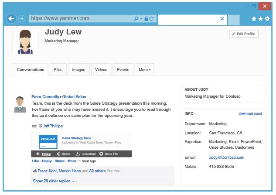Click the thumbs-up likes icon
Viewport: 276px width, 195px height.
[x=35, y=171]
